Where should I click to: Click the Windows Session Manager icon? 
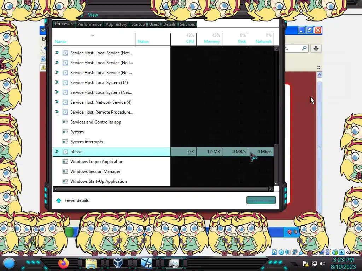click(x=65, y=171)
